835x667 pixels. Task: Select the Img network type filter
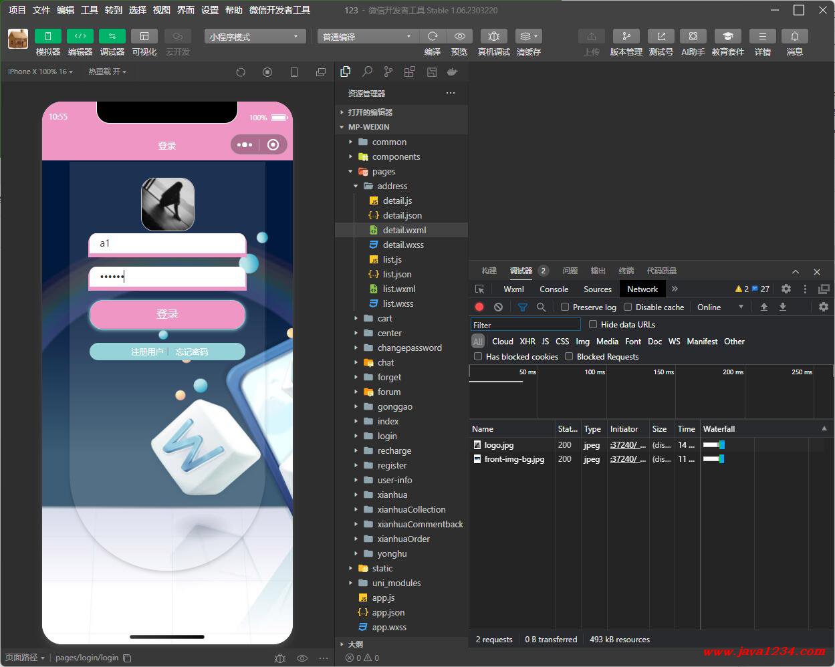[583, 342]
